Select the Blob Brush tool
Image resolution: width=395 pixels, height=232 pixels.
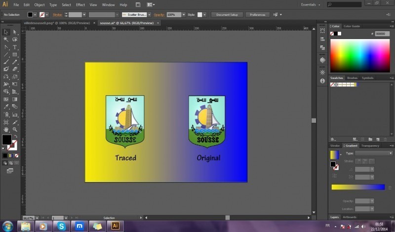6,69
